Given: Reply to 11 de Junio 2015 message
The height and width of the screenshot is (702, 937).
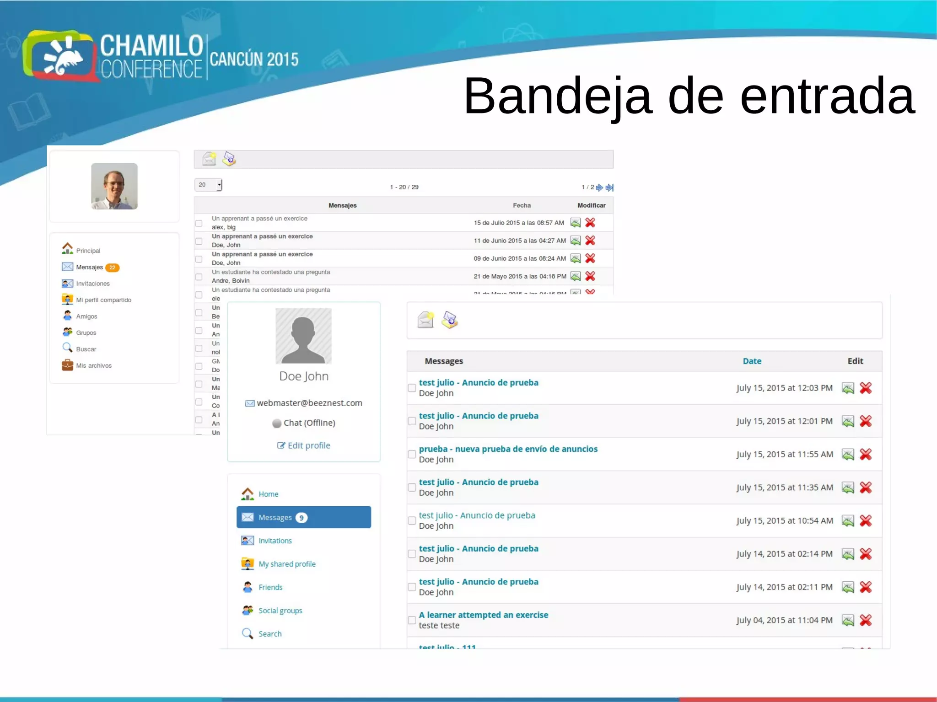Looking at the screenshot, I should pos(576,241).
